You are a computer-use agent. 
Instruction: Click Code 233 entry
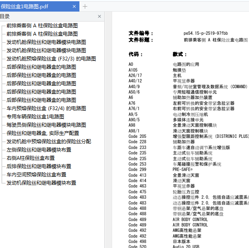pyautogui.click(x=137, y=147)
